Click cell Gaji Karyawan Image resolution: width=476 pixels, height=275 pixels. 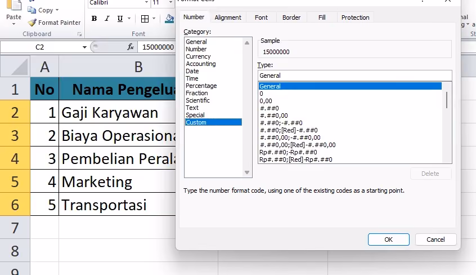[117, 112]
